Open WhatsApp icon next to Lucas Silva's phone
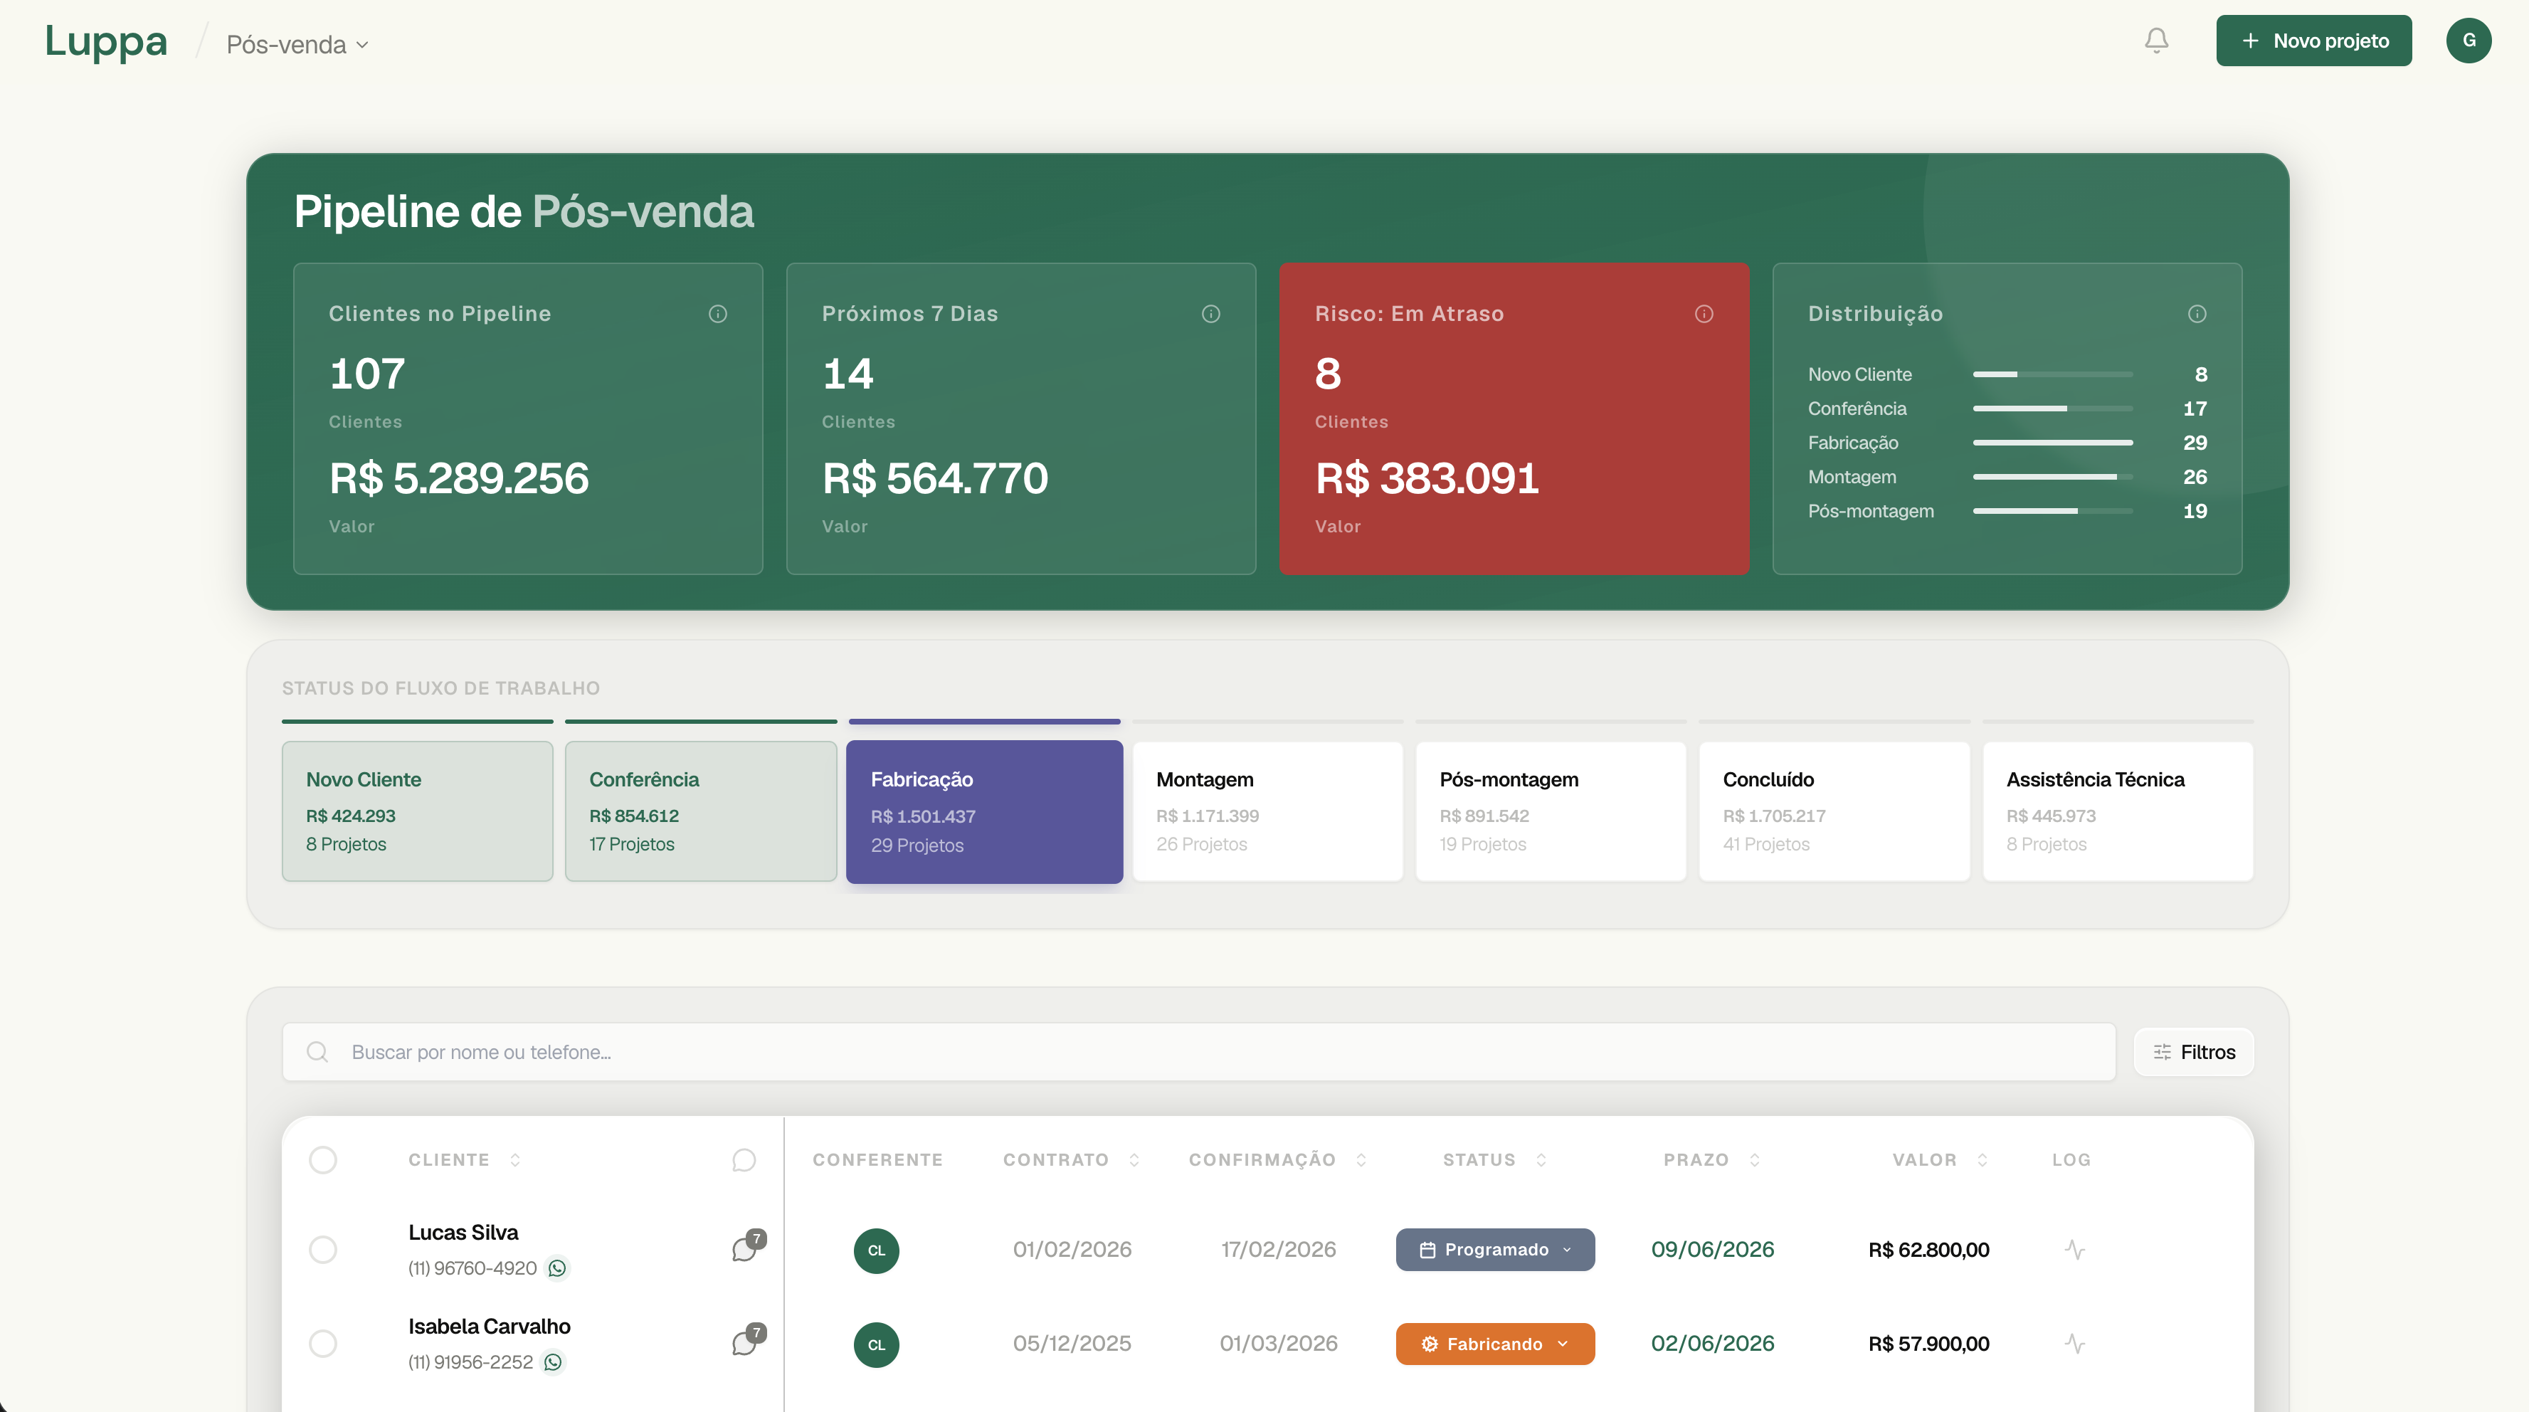The width and height of the screenshot is (2529, 1412). pos(558,1268)
